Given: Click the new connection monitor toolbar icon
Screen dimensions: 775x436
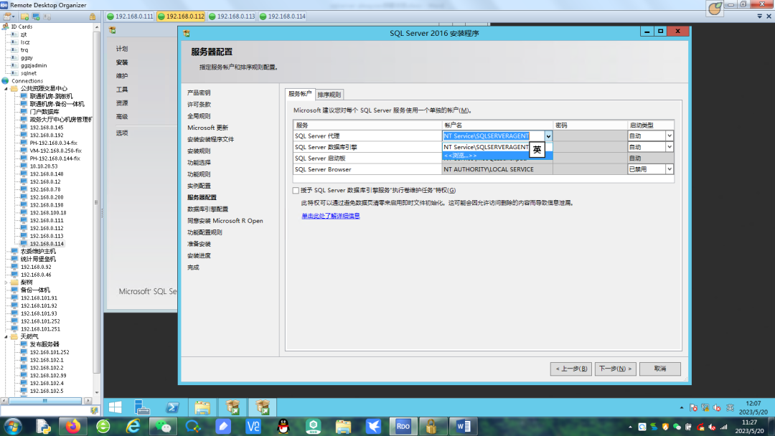Looking at the screenshot, I should pyautogui.click(x=36, y=16).
